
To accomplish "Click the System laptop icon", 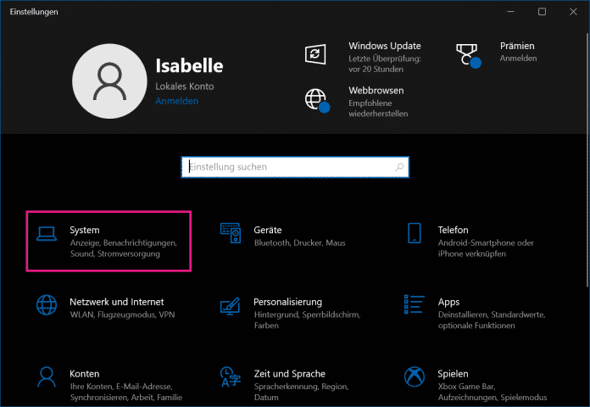I will tap(46, 235).
